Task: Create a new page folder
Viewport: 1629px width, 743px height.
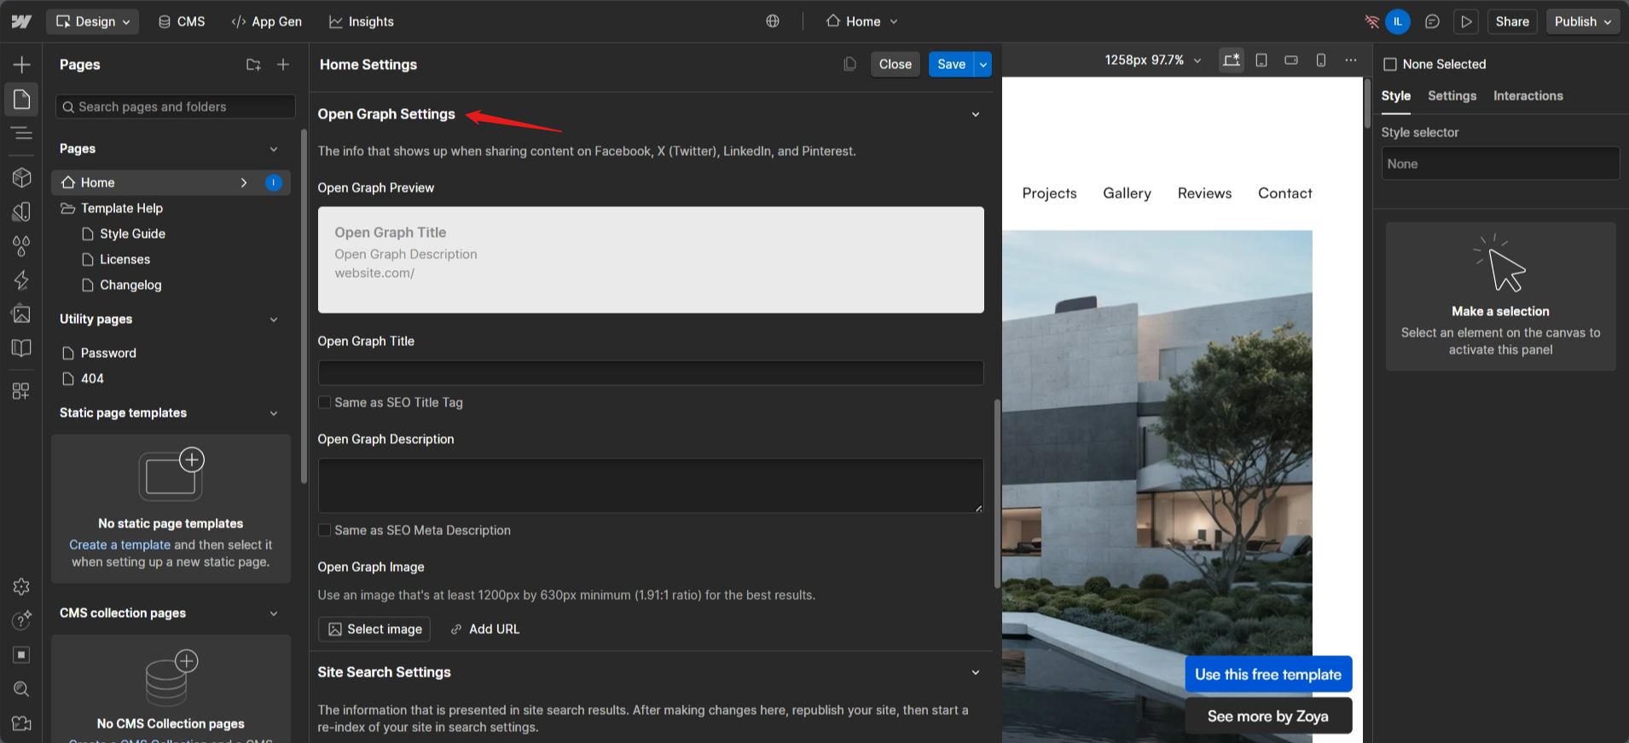Action: [253, 65]
